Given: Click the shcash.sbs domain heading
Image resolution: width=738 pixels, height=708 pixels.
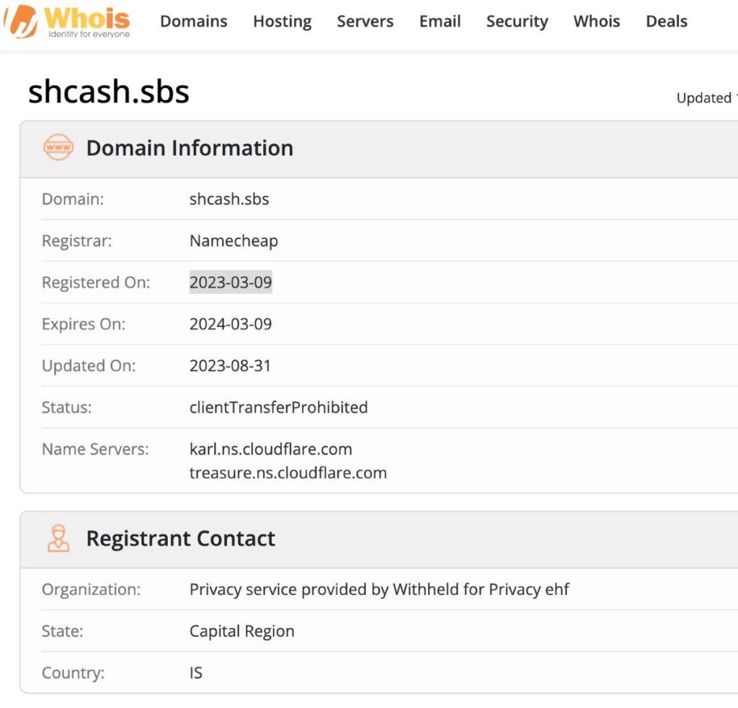Looking at the screenshot, I should 109,91.
